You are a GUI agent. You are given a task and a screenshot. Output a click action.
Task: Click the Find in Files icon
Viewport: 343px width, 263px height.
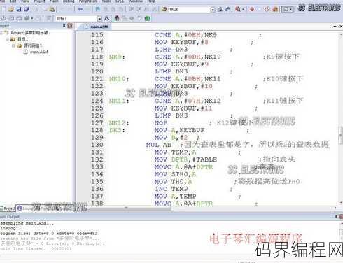164,9
